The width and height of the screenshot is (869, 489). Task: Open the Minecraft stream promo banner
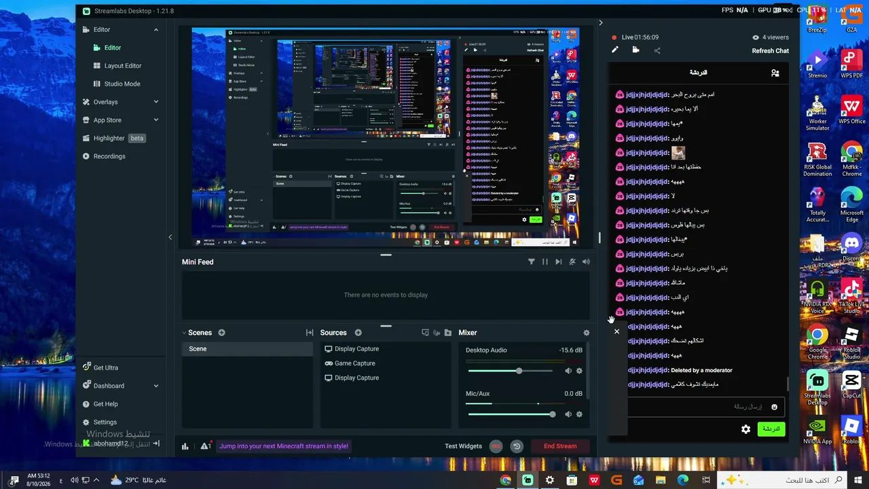coord(284,446)
